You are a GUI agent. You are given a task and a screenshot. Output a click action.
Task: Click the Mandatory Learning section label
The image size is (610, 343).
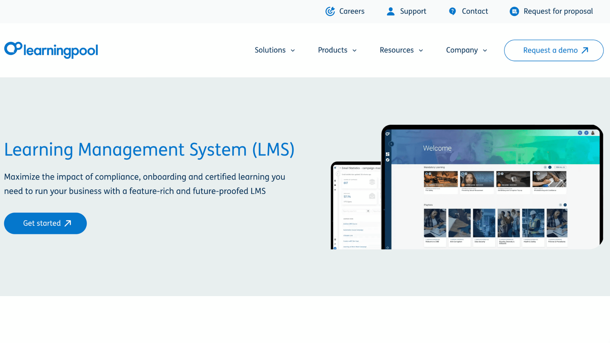click(434, 167)
